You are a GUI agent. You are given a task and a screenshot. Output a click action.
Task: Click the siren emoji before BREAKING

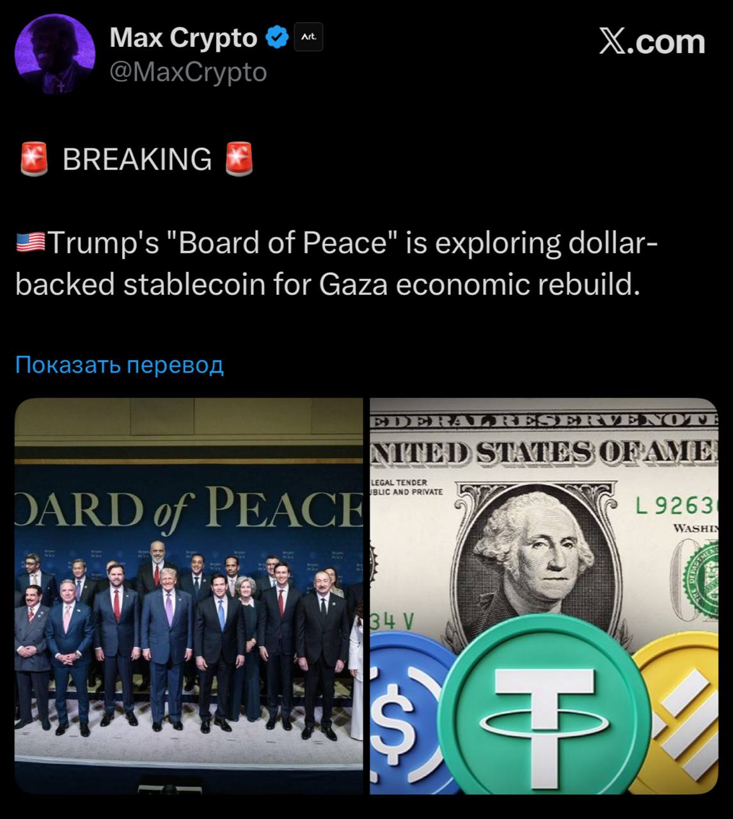click(35, 159)
